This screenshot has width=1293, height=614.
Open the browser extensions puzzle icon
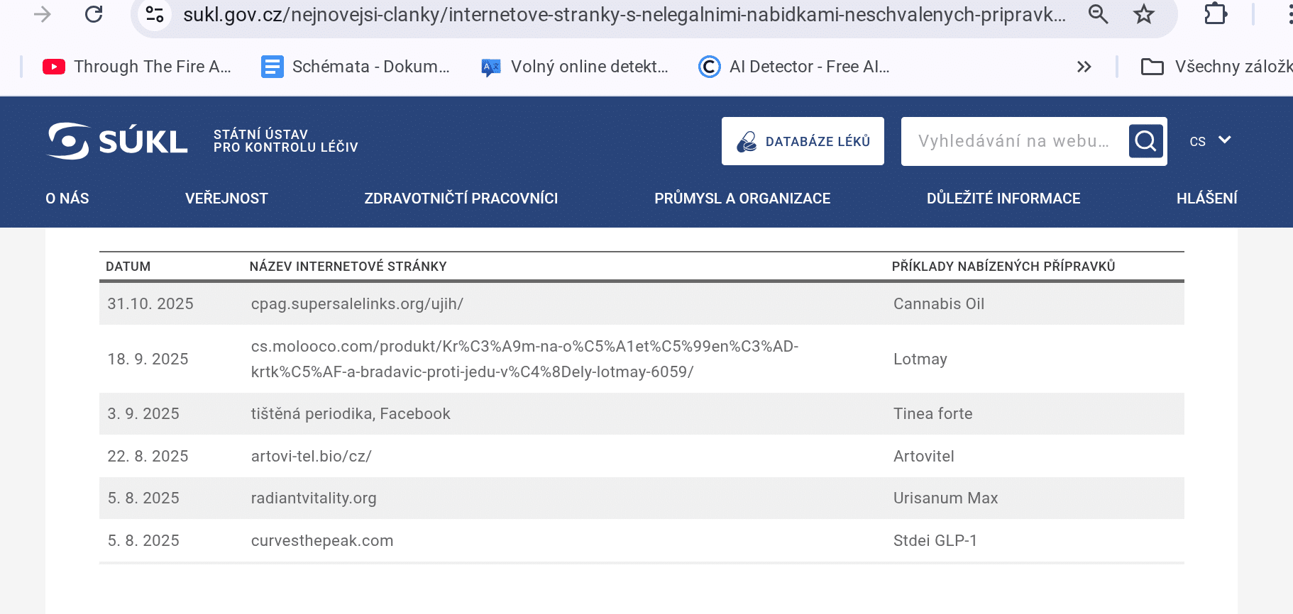1216,14
